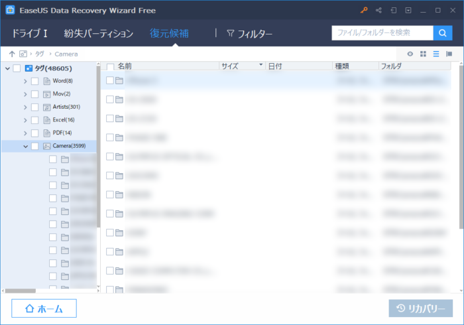Click the tree panel horizontal scrollbar thumb
This screenshot has width=464, height=325.
(21, 291)
